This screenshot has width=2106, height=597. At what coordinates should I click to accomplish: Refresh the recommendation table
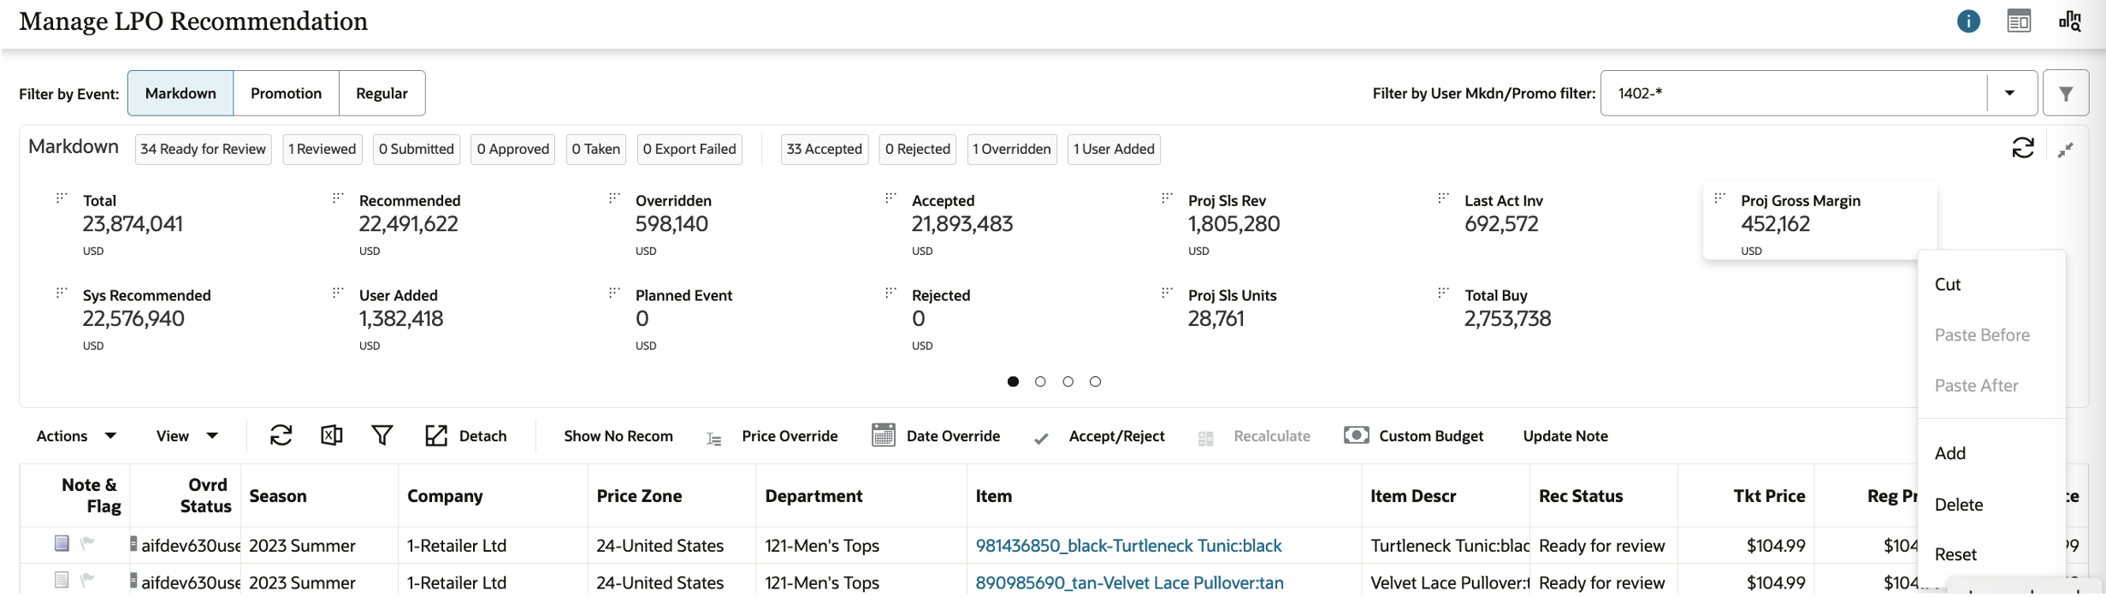pos(281,435)
